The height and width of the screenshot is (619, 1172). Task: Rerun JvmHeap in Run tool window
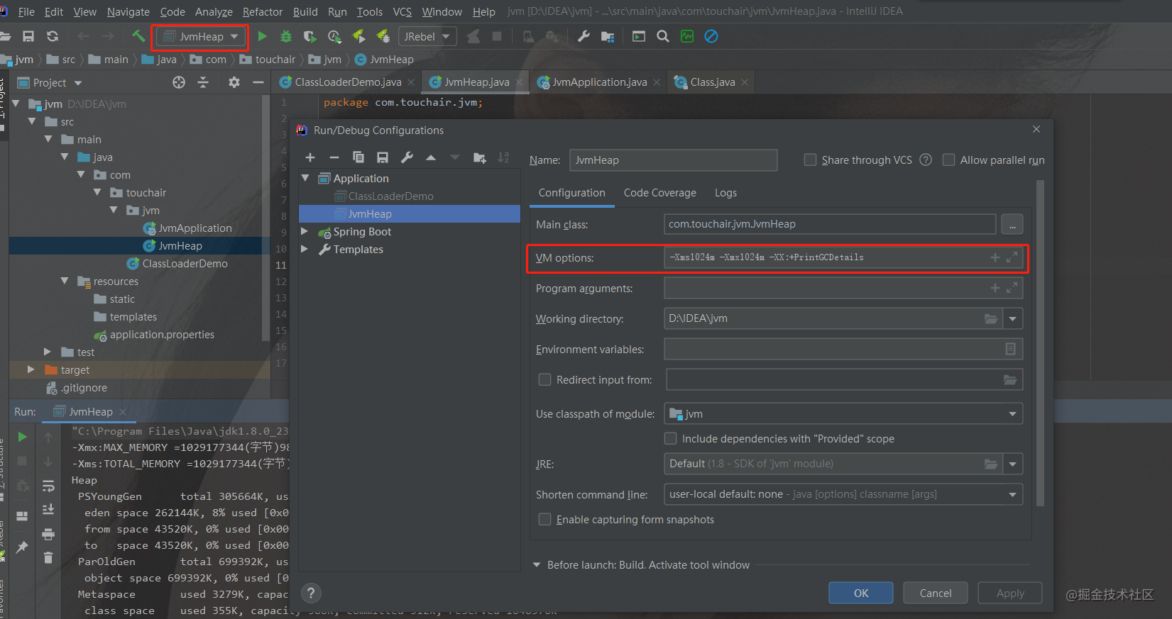[22, 437]
